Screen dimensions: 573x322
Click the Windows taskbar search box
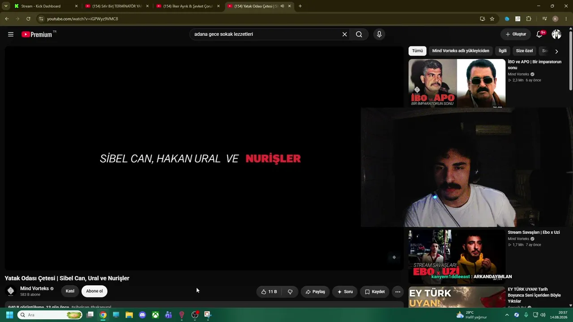[x=50, y=315]
